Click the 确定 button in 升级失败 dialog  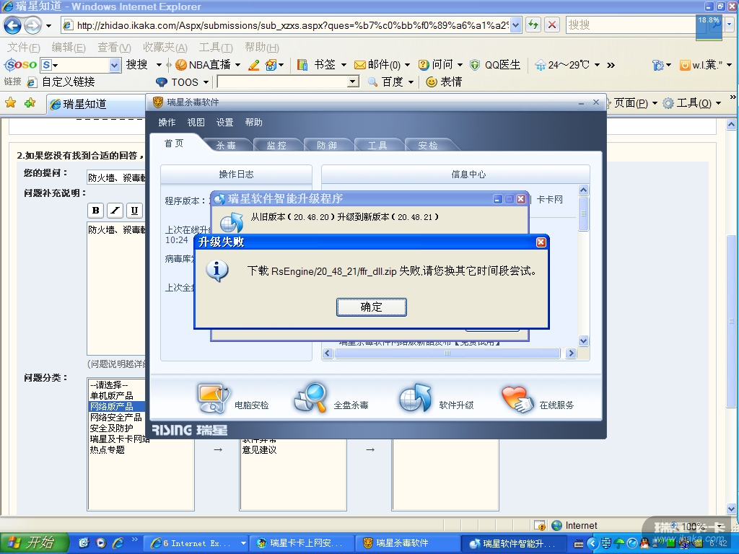pos(372,307)
